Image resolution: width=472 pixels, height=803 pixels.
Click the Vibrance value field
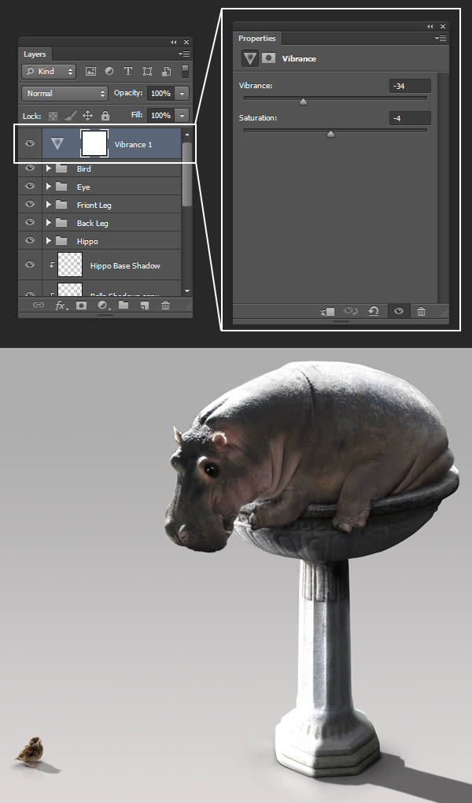coord(410,86)
